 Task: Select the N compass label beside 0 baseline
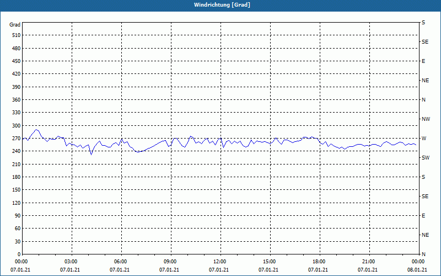(423, 254)
